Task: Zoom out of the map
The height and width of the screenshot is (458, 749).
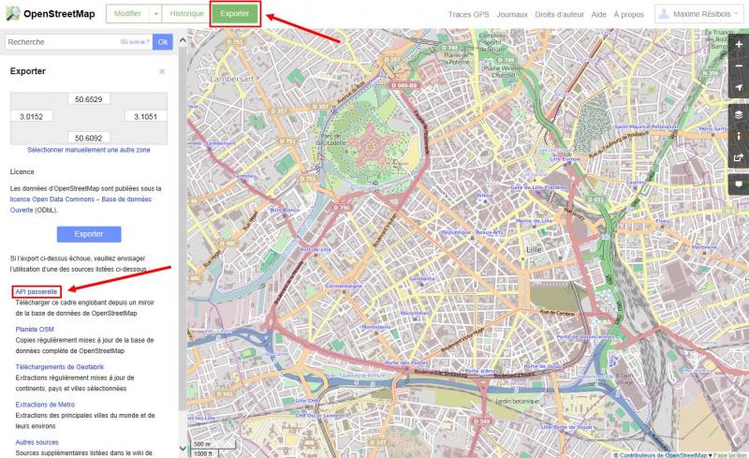Action: pyautogui.click(x=739, y=66)
